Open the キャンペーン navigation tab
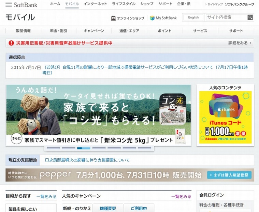Screen dimensions: 259x212 click(94, 31)
